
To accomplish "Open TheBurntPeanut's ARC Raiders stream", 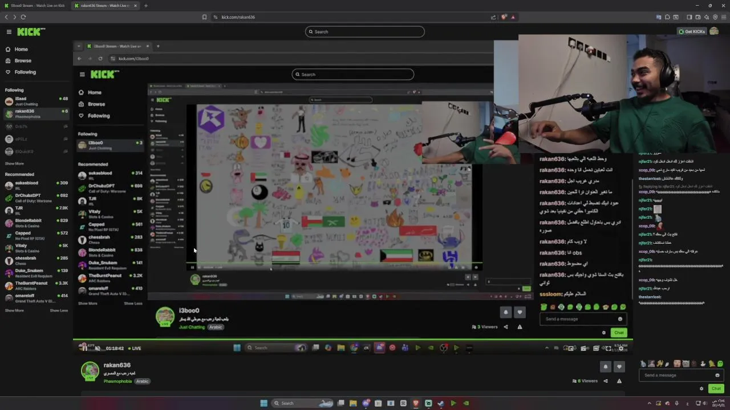I will point(36,286).
